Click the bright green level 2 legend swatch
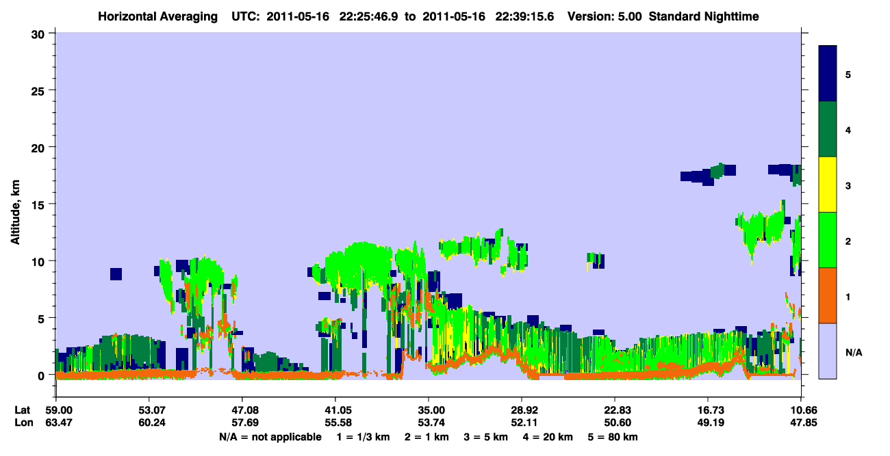This screenshot has width=890, height=456. coord(828,240)
